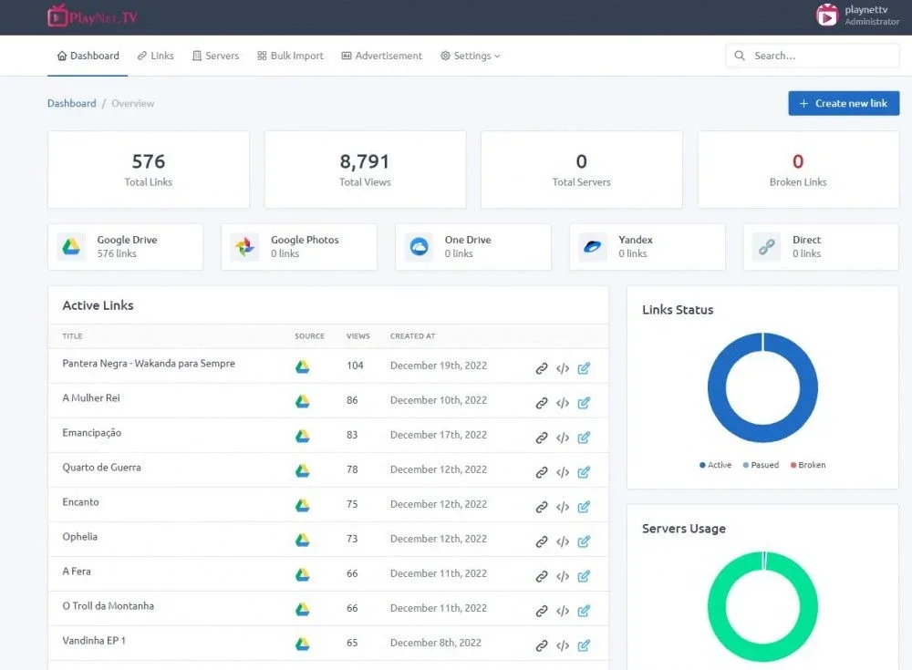Click the Google Drive source card icon
912x670 pixels.
[x=71, y=247]
